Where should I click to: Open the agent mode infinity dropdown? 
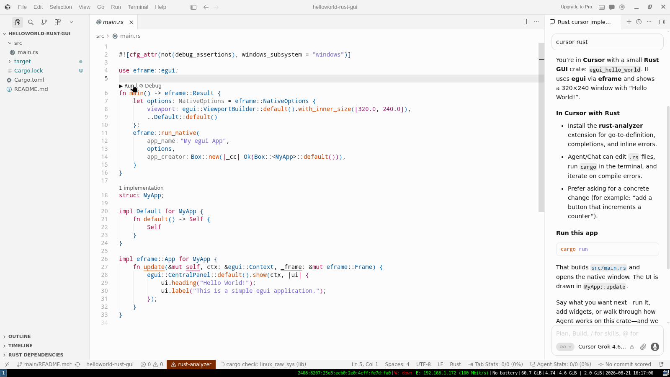(x=565, y=347)
